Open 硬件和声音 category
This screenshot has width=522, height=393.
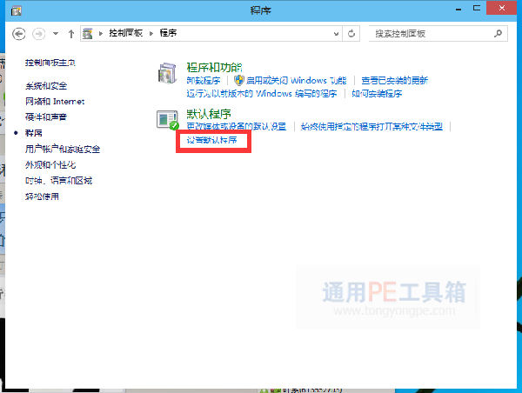click(x=46, y=117)
